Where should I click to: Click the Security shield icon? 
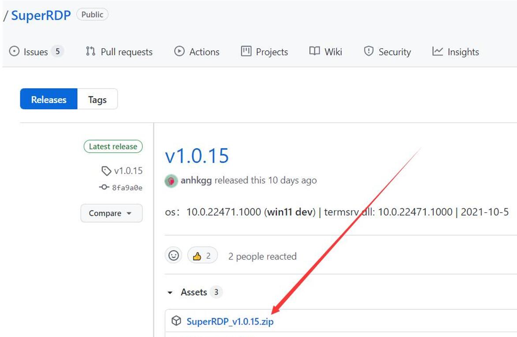pyautogui.click(x=368, y=51)
